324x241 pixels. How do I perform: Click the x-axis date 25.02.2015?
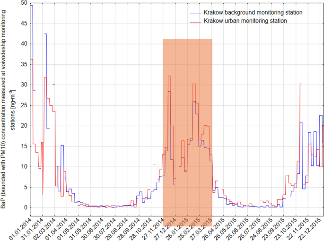click(190, 229)
